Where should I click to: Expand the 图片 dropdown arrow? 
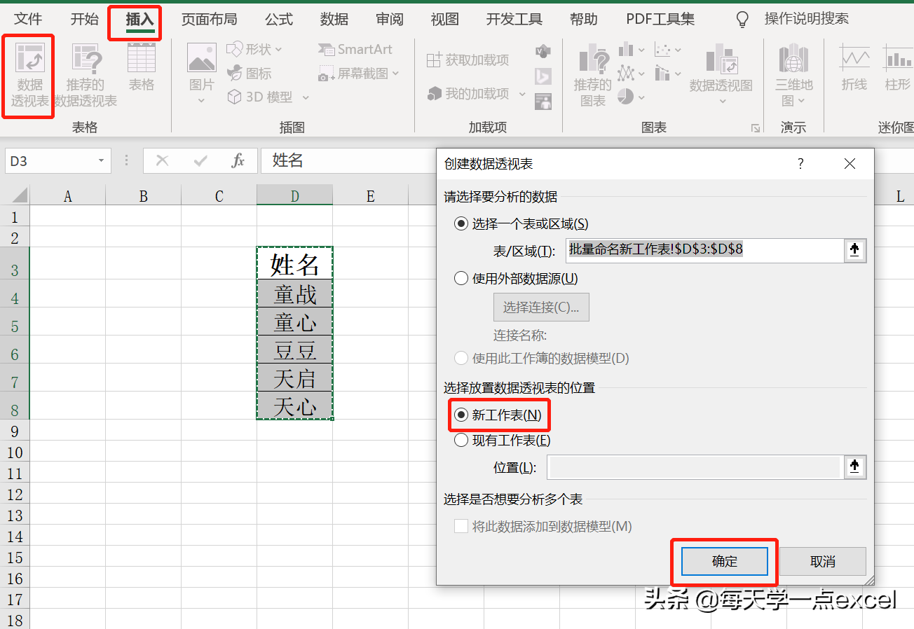(x=202, y=101)
